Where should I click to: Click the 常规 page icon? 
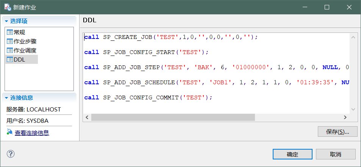pyautogui.click(x=10, y=32)
